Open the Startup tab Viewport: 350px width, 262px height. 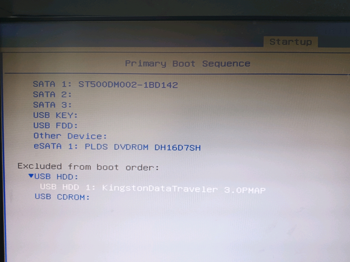click(290, 42)
